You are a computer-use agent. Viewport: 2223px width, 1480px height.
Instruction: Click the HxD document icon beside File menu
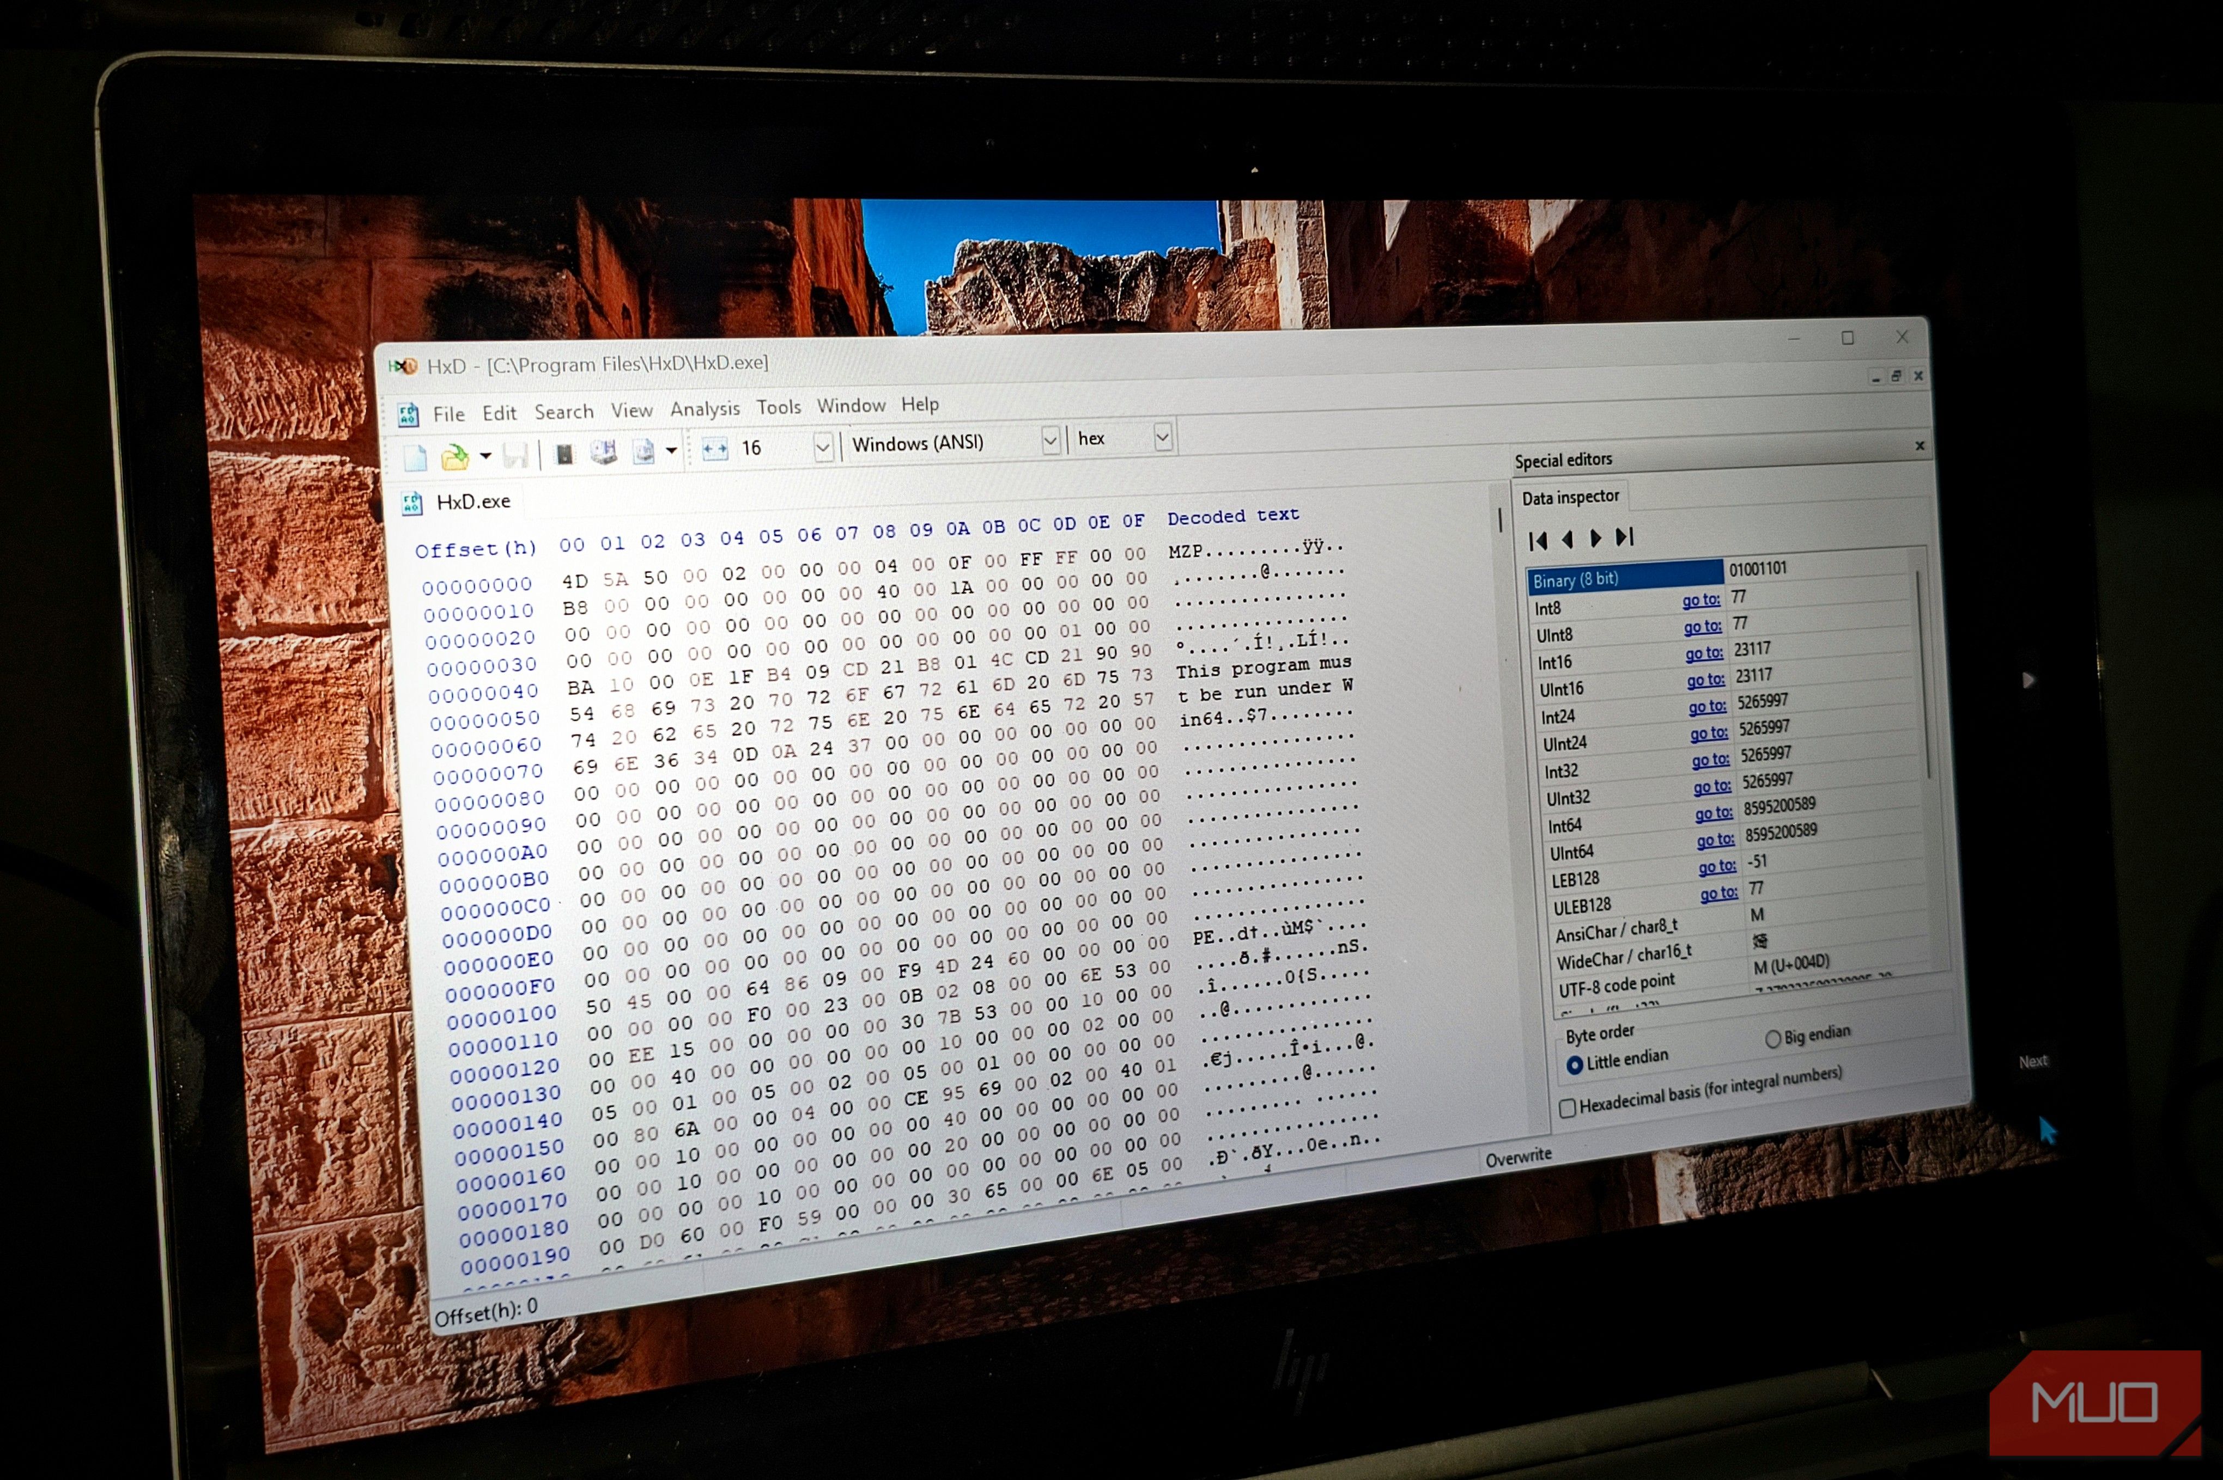(x=408, y=414)
